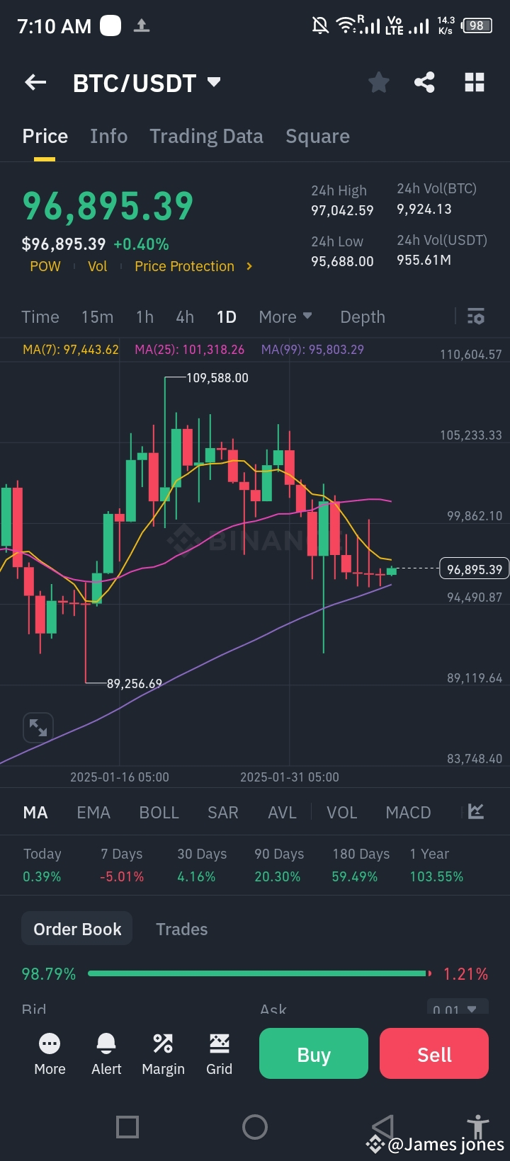Open Price Protection settings link
Screen dimensions: 510x1161
click(x=184, y=266)
